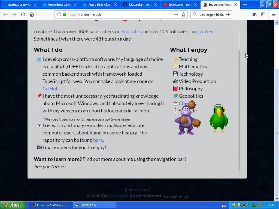Click the green bug-face tray icon

pos(244,205)
